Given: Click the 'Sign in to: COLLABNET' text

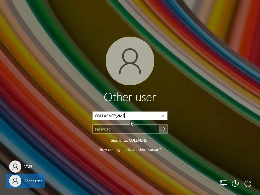Looking at the screenshot, I should pos(130,140).
